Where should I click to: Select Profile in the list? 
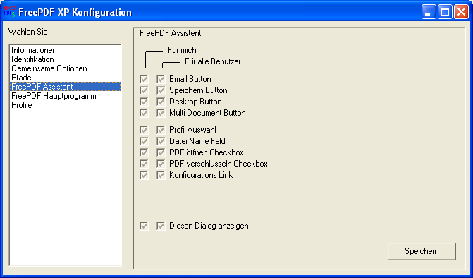pos(65,105)
